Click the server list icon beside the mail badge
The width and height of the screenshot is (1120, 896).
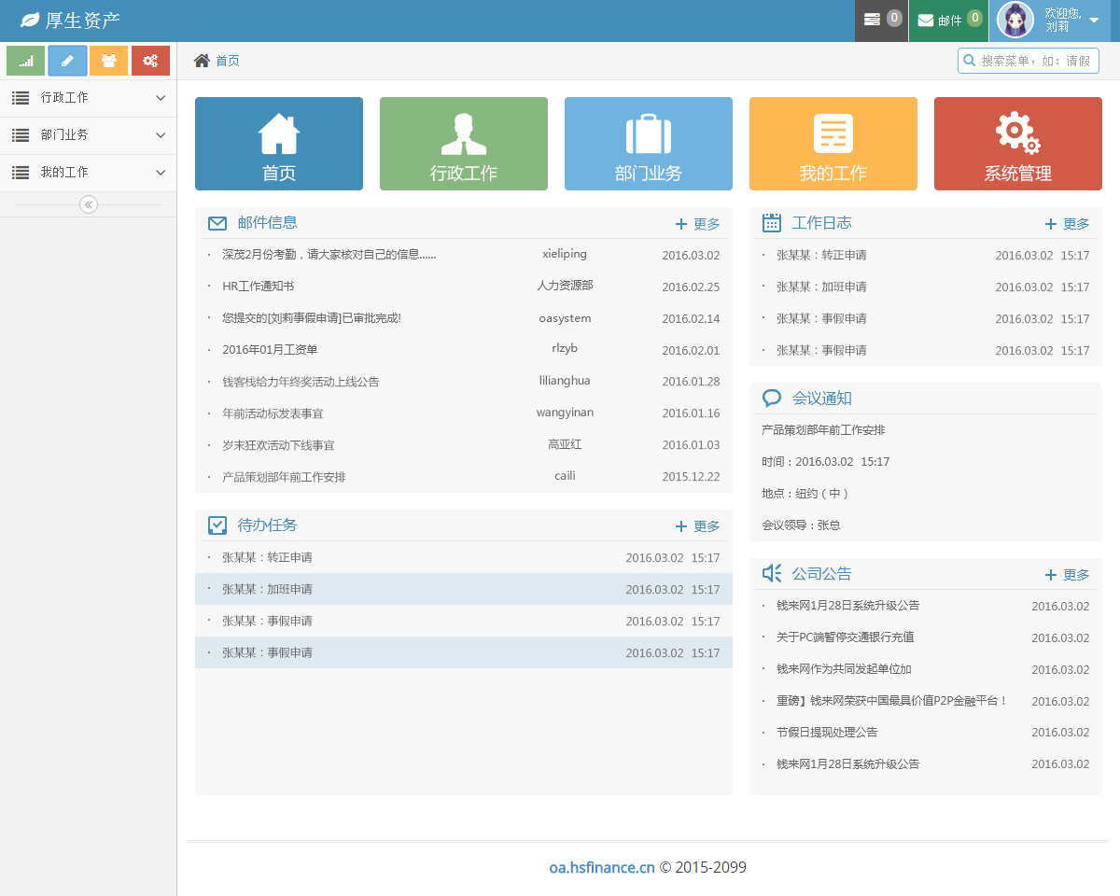pyautogui.click(x=875, y=20)
